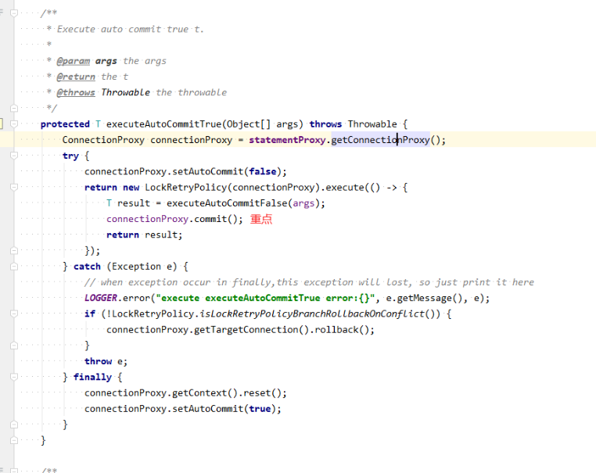Click the fold end marker closing the if block
596x473 pixels.
coord(14,345)
